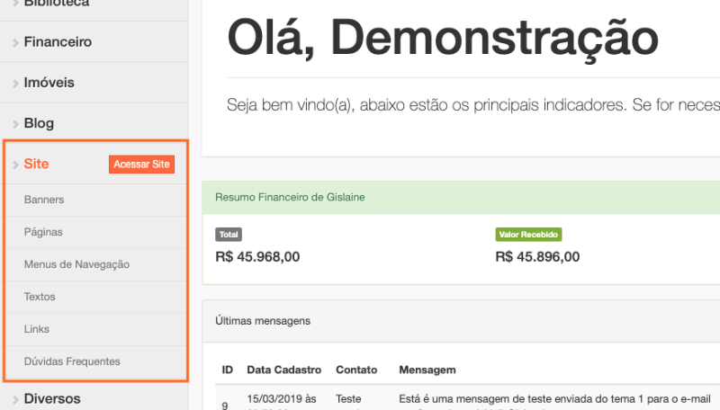
Task: Expand the Blog menu chevron
Action: pyautogui.click(x=16, y=124)
